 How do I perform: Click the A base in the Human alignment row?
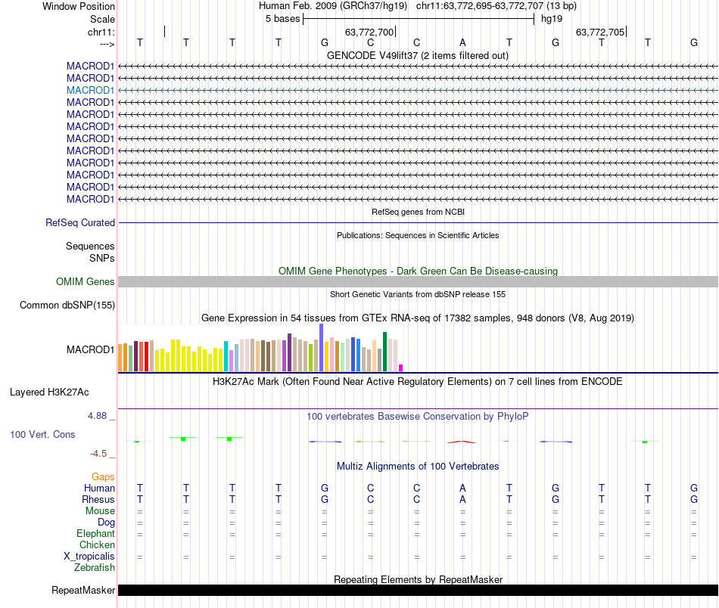click(462, 488)
